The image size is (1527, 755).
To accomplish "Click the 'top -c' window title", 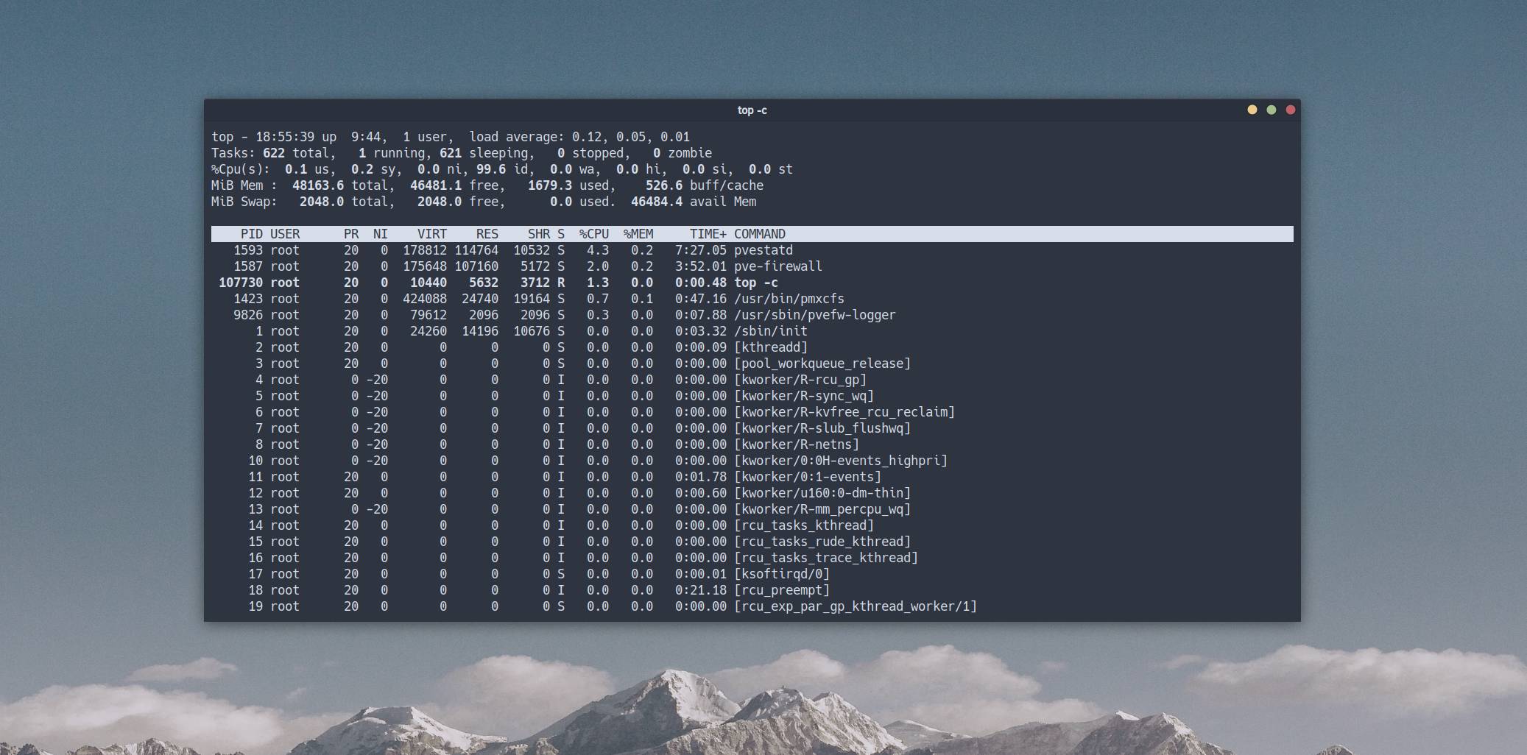I will pos(752,110).
